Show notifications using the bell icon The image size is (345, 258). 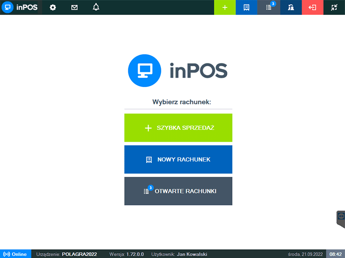(x=96, y=7)
